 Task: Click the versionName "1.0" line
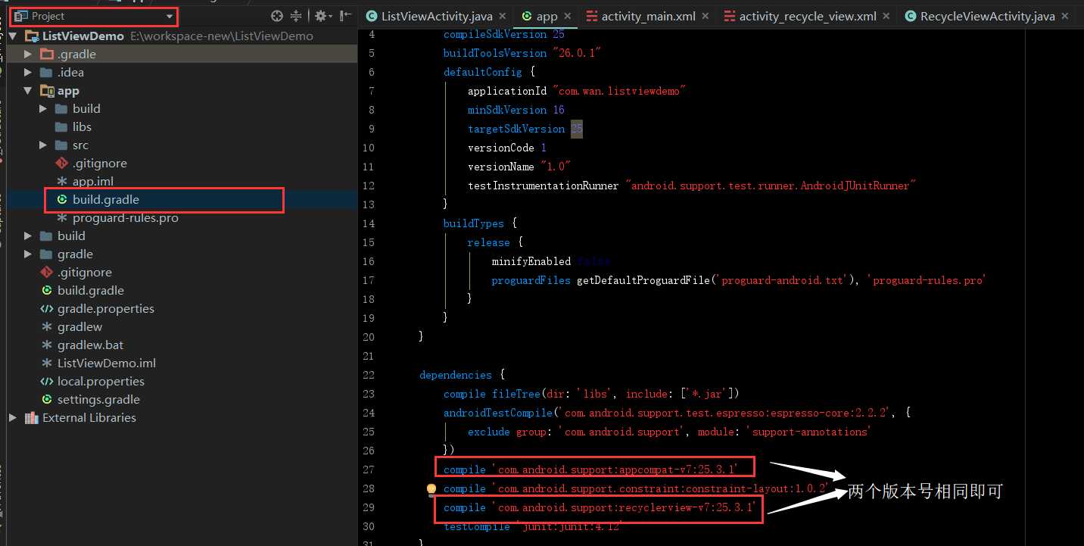[519, 167]
